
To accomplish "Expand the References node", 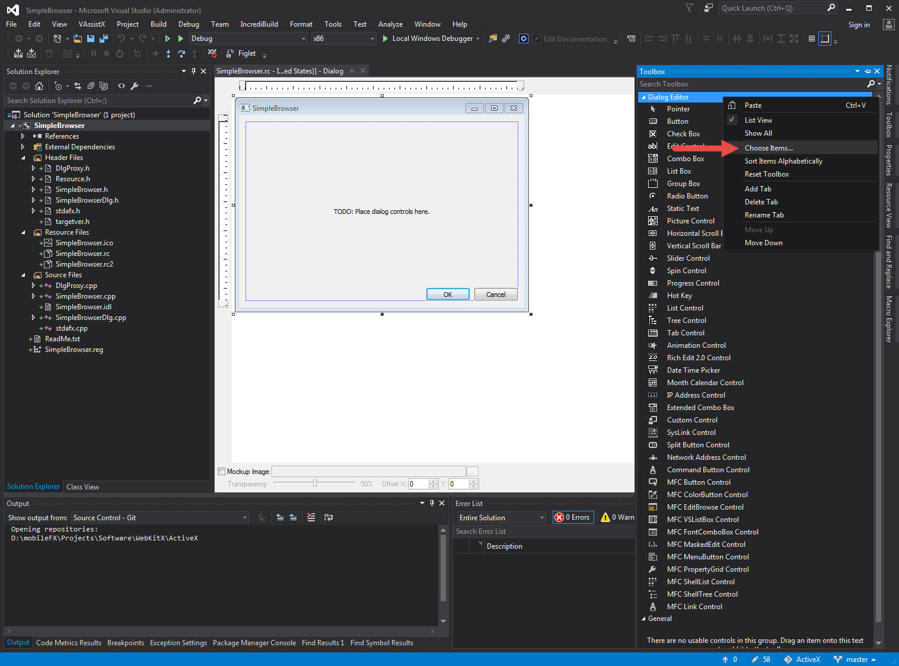I will coord(23,136).
